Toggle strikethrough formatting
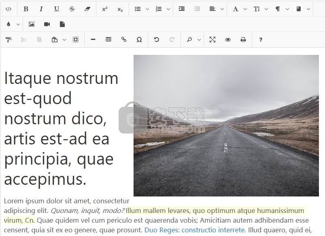Screen dimensions: 325x236 pyautogui.click(x=72, y=9)
